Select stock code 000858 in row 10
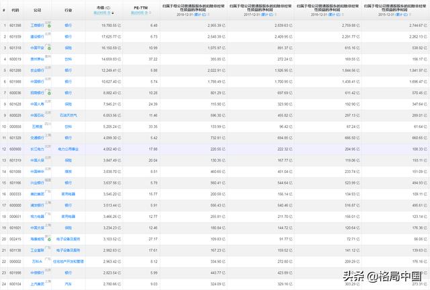This screenshot has width=430, height=290. point(15,126)
